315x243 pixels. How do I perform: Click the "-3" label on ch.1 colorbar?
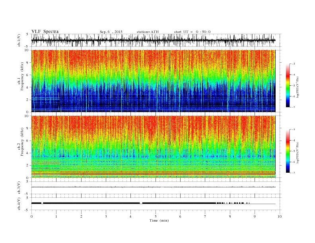click(x=293, y=64)
